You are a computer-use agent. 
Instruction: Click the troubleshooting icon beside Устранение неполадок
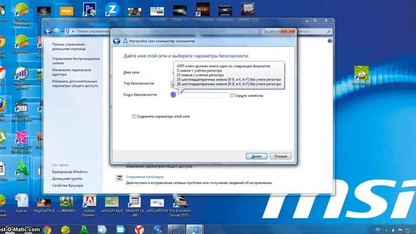119,177
